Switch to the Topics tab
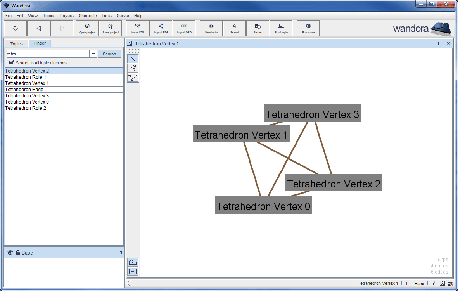458x291 pixels. 16,43
